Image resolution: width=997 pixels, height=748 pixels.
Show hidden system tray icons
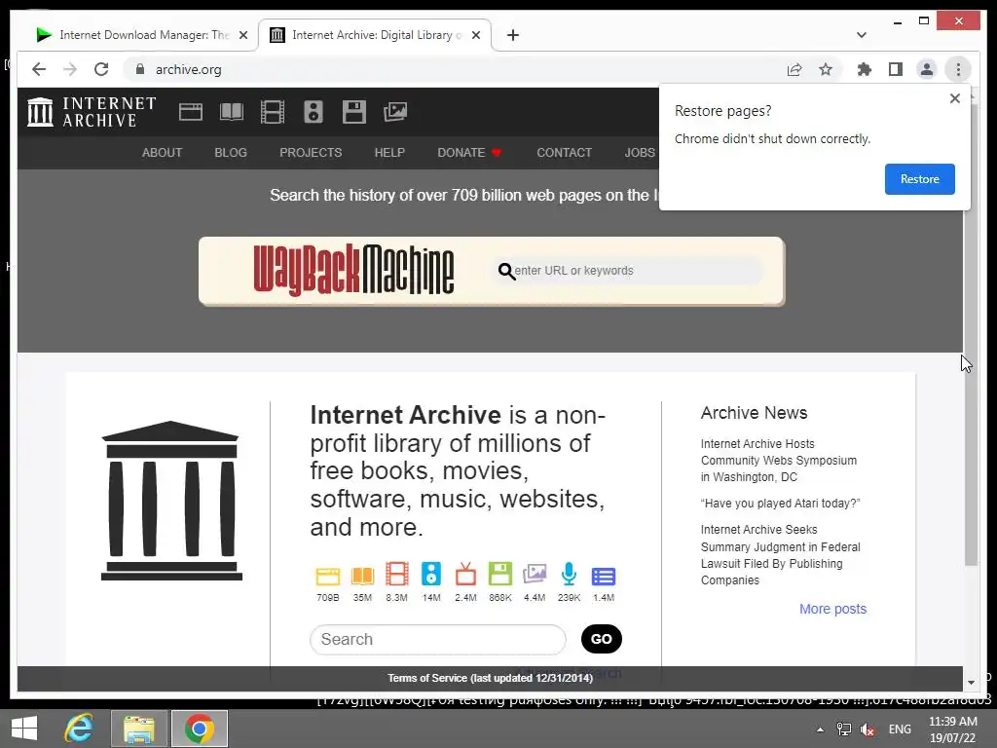pos(820,729)
